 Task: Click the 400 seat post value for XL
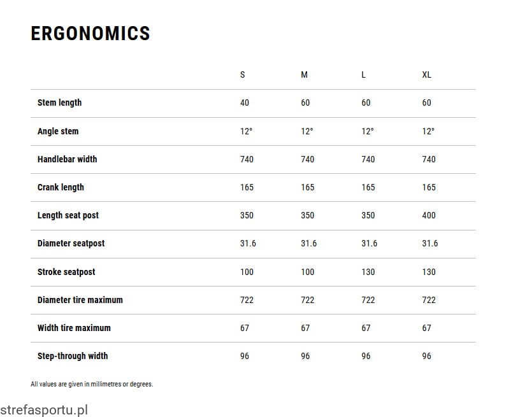pos(429,215)
